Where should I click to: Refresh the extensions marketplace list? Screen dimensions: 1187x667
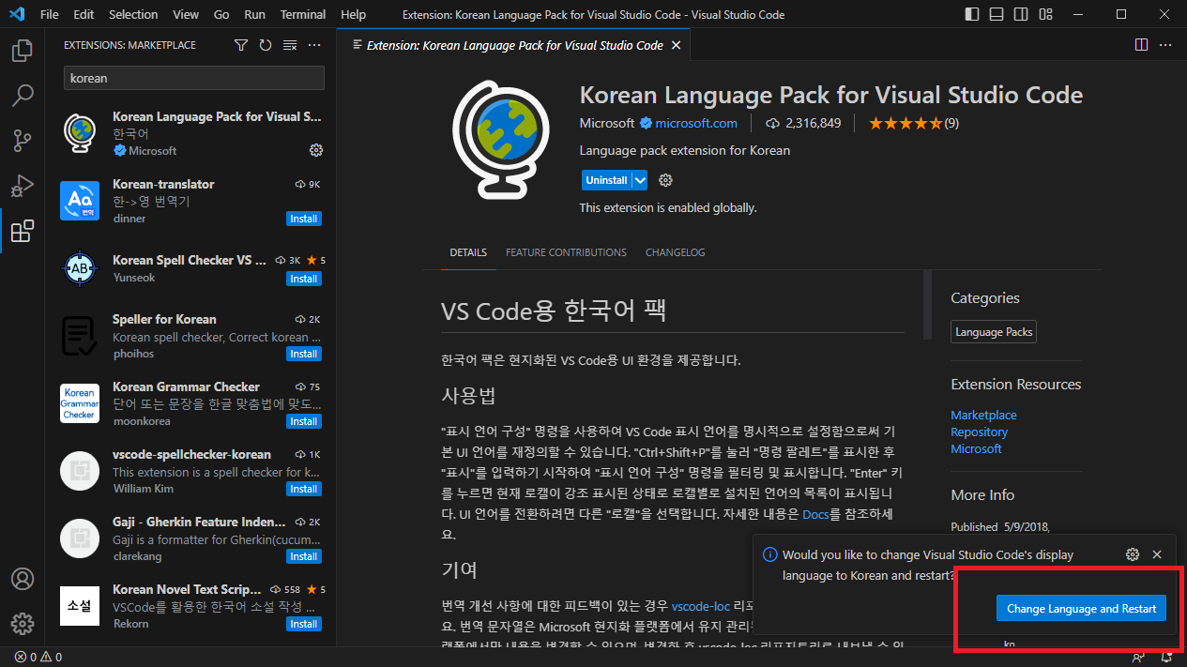click(x=266, y=45)
